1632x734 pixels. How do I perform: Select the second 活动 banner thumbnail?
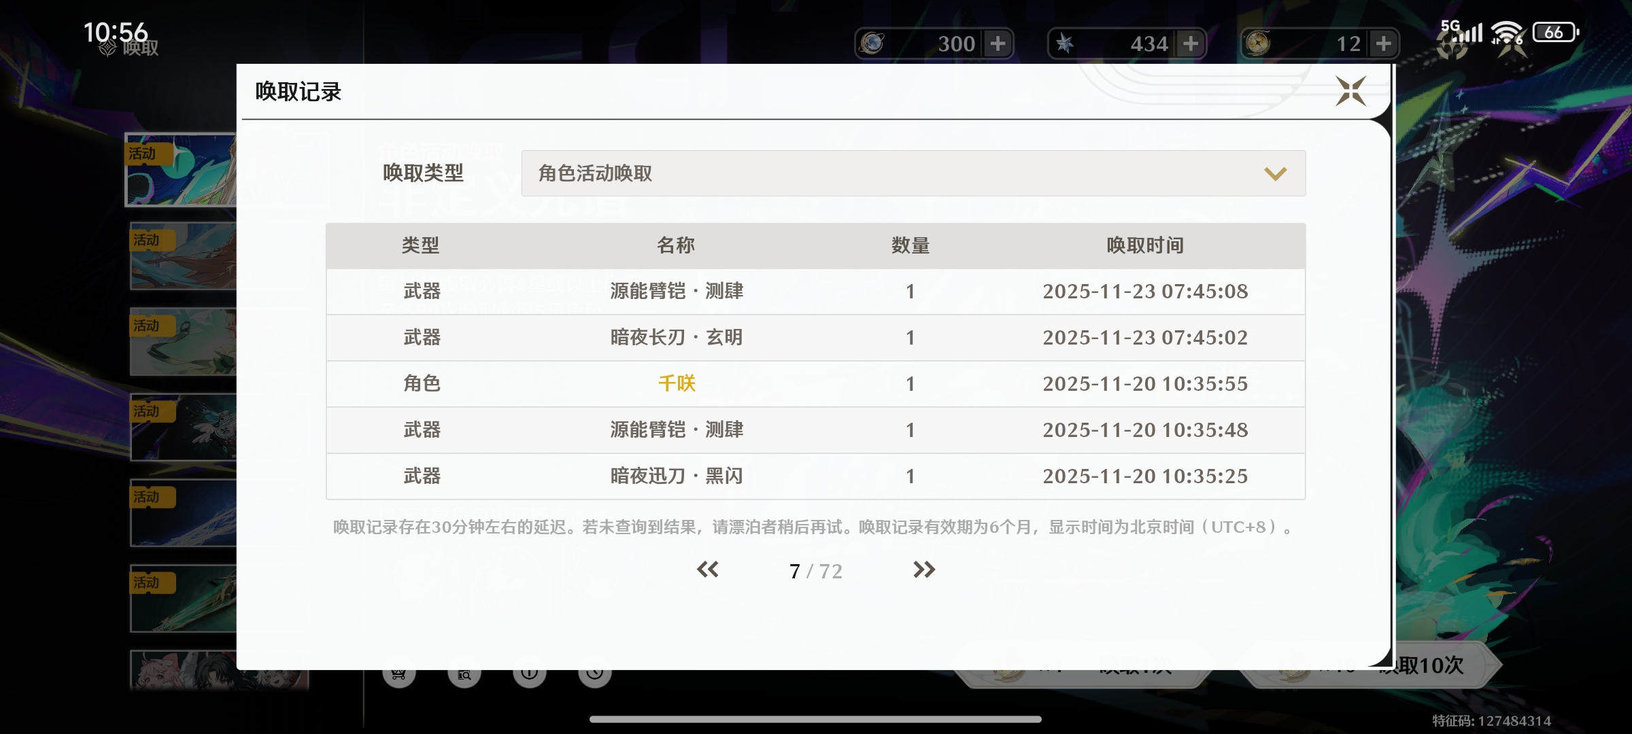coord(183,256)
